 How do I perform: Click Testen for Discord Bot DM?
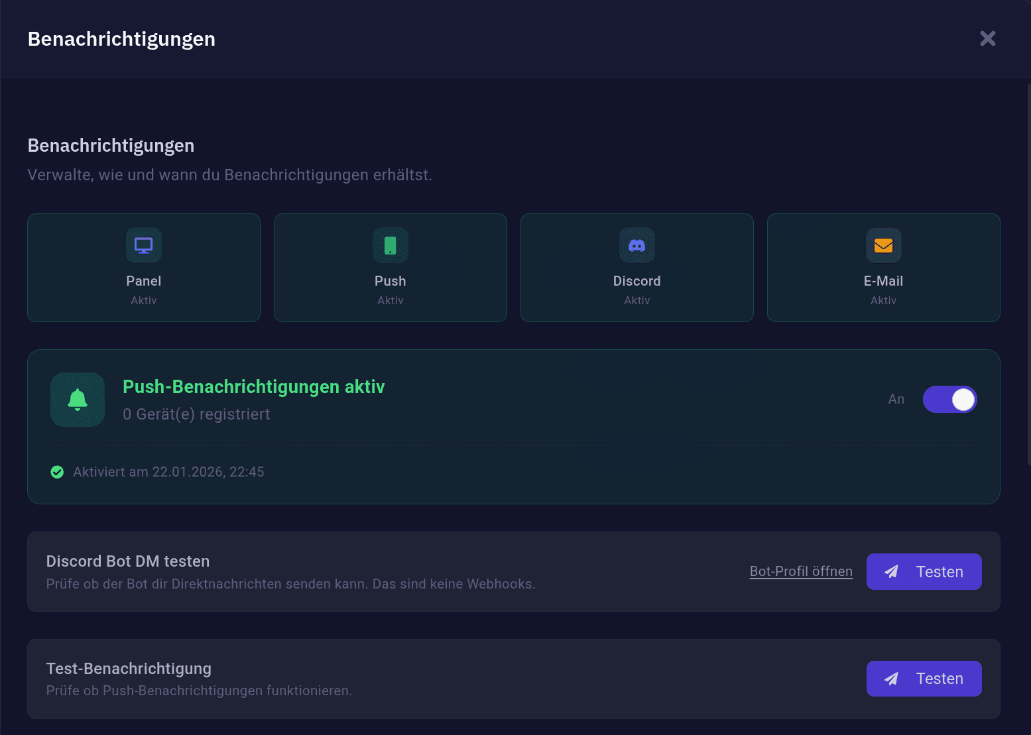click(924, 571)
